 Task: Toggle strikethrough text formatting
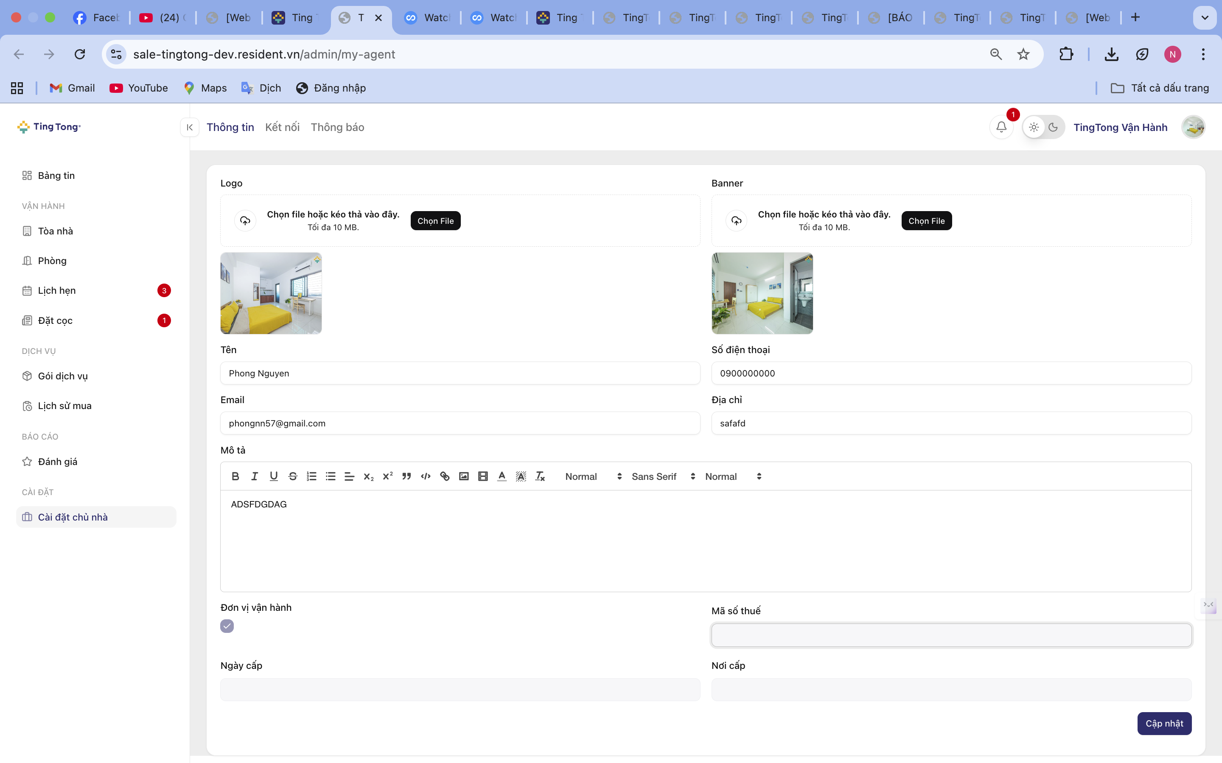(292, 476)
